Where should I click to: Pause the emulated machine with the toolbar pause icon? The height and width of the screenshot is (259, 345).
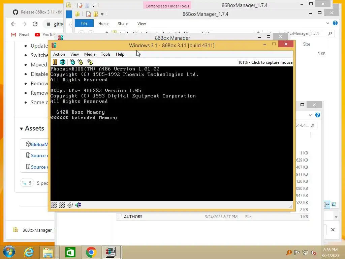(x=55, y=62)
